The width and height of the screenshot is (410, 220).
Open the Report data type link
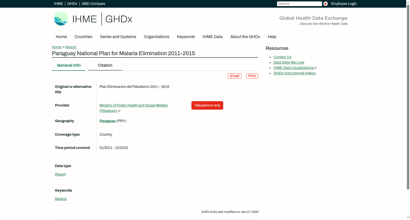(x=60, y=175)
